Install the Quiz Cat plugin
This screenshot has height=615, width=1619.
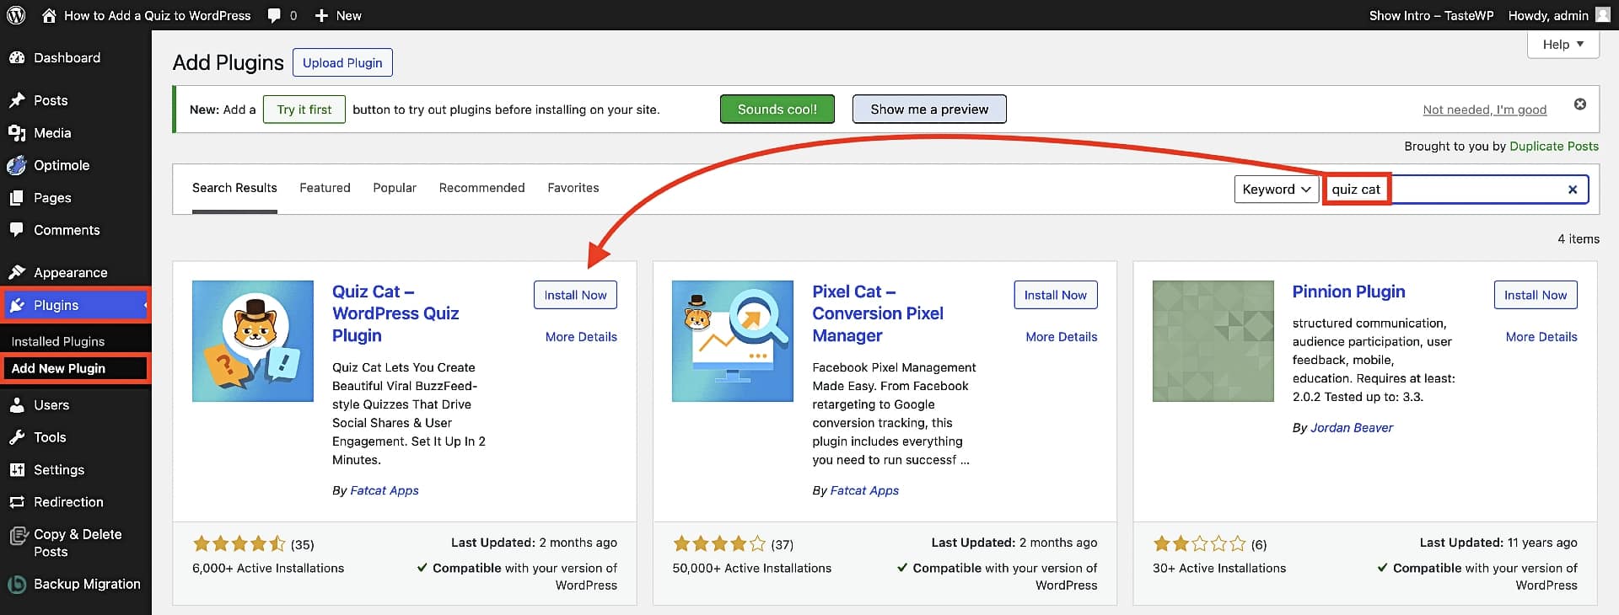point(575,295)
